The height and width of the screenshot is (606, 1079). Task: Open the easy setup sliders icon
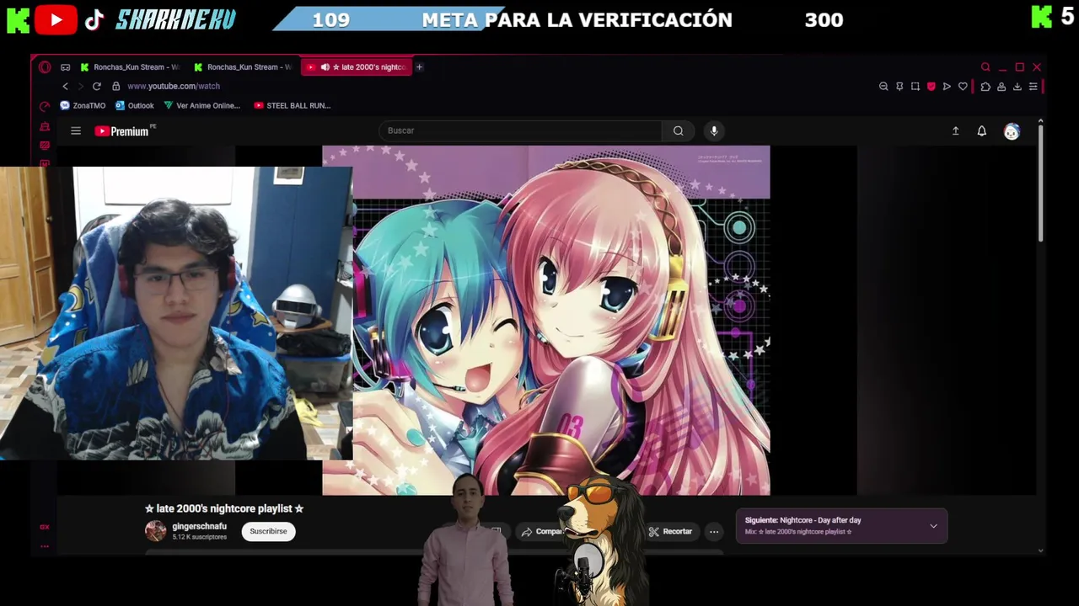(1033, 86)
